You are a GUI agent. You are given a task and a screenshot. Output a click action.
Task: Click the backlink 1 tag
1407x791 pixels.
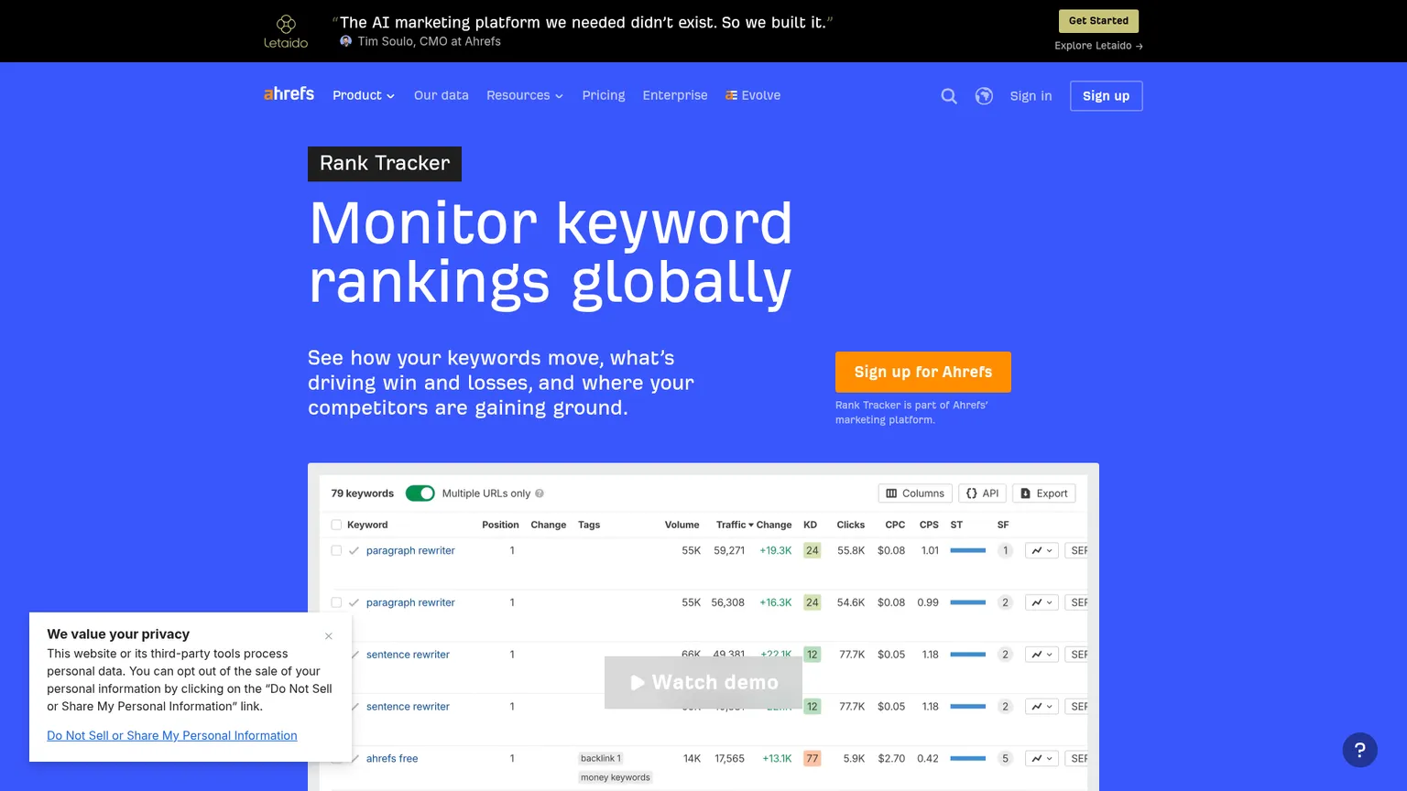point(601,758)
